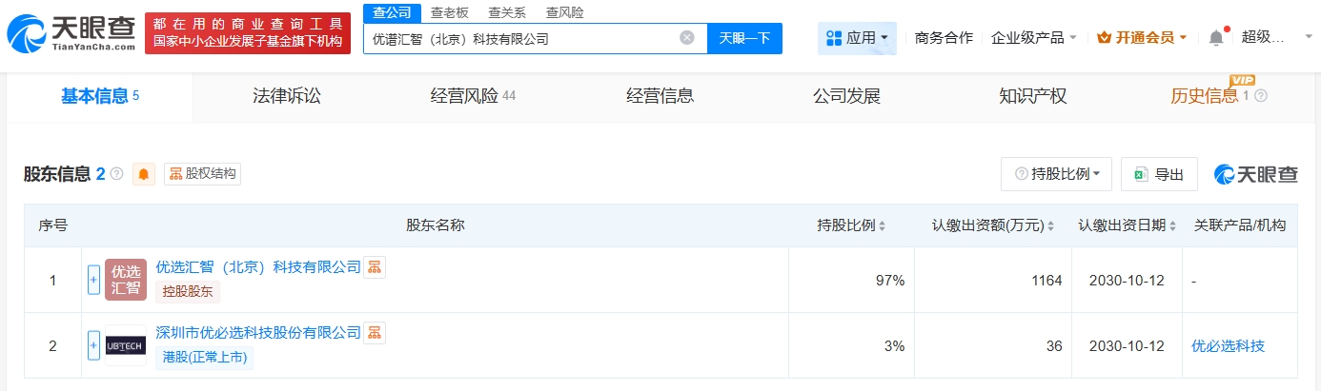
Task: Click the orange alert bell beside 股东信息
Action: pos(144,174)
